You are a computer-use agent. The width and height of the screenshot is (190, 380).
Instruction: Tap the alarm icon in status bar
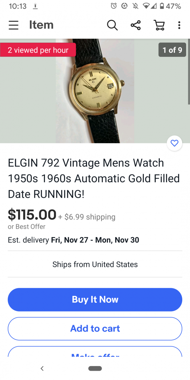tap(114, 6)
